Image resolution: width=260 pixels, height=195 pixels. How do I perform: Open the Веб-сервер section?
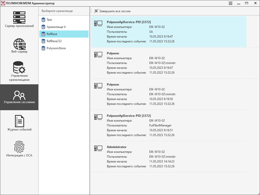19,46
